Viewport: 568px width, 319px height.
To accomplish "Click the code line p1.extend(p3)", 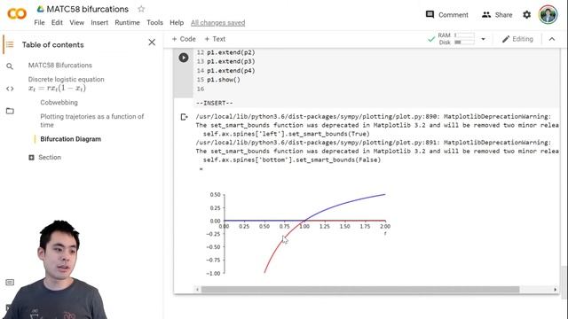I will tap(231, 61).
